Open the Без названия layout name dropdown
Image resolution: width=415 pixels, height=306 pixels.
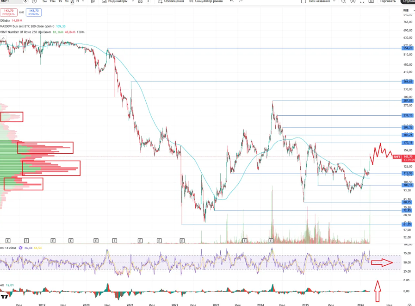[322, 1]
